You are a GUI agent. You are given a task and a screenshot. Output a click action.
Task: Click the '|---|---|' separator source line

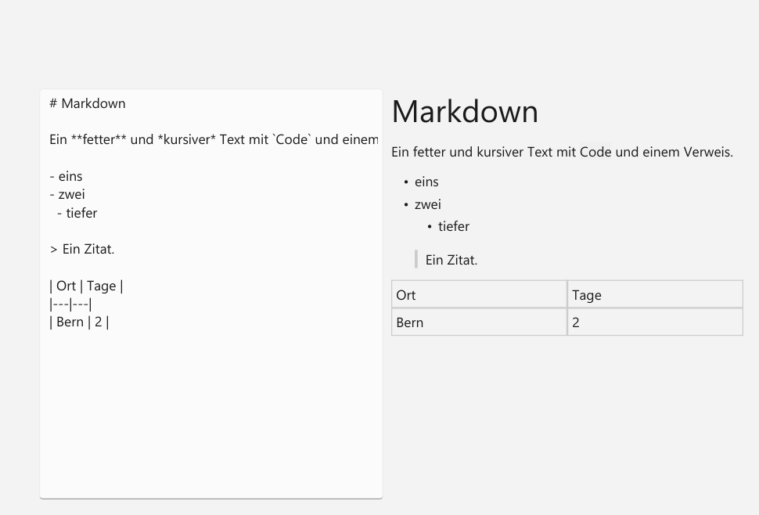[70, 304]
